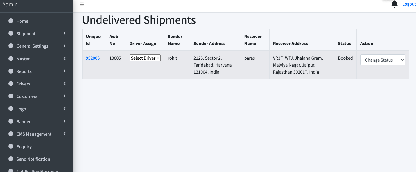Viewport: 416px width, 172px height.
Task: Collapse the General Settings chevron
Action: click(x=64, y=46)
